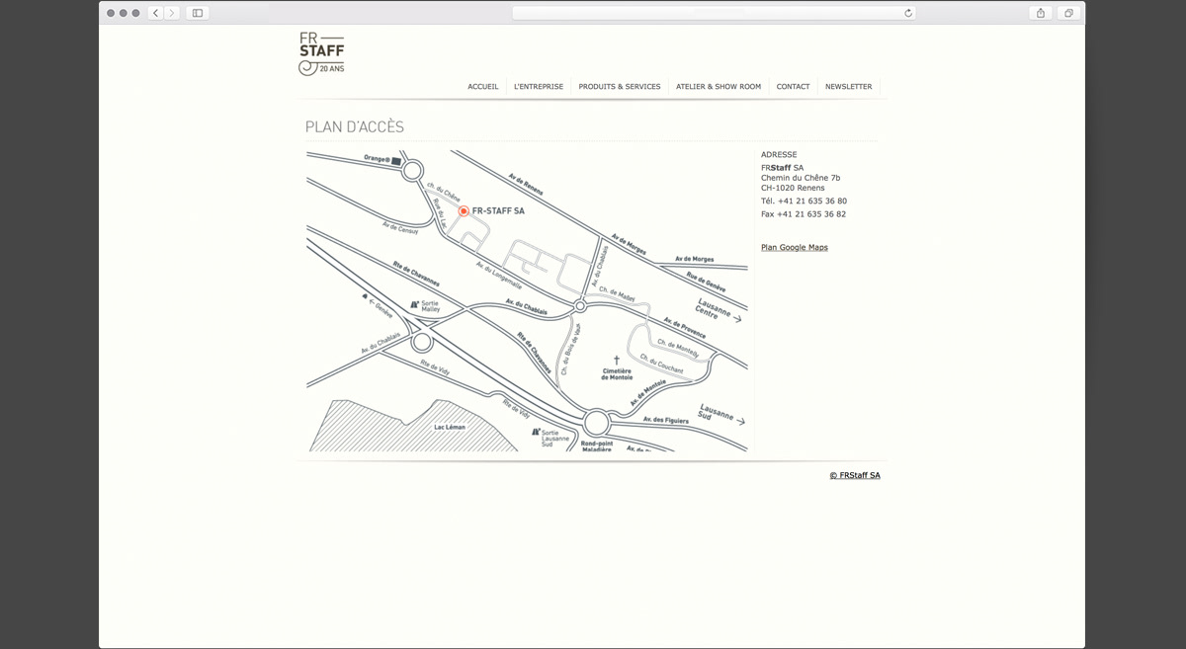
Task: Click the access plan map image
Action: click(527, 301)
